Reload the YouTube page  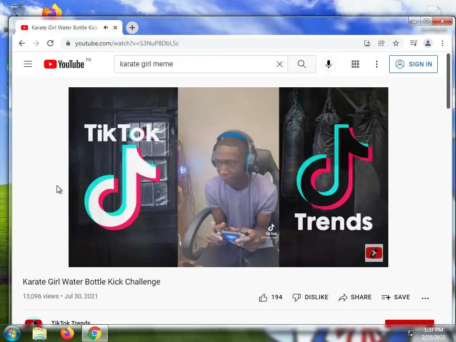pyautogui.click(x=50, y=43)
